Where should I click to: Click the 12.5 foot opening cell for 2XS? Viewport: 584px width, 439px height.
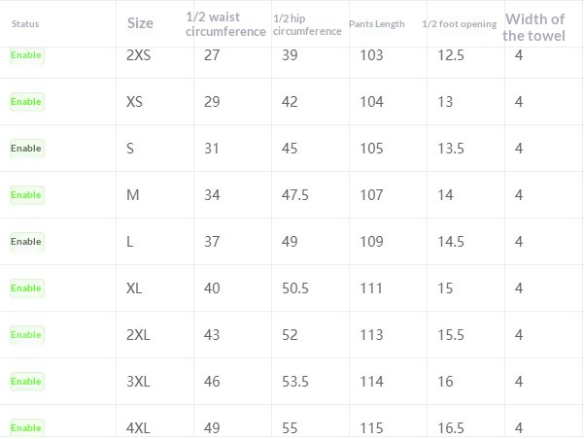click(451, 55)
